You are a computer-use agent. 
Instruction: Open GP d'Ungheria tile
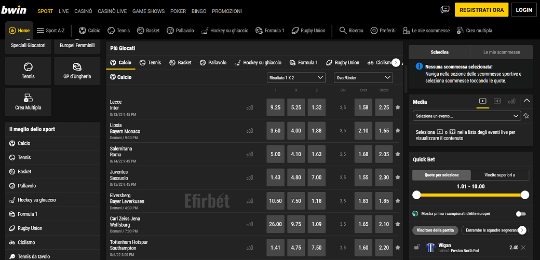click(x=77, y=71)
